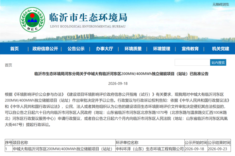Image resolution: width=235 pixels, height=156 pixels.
Task: Click the 公示开始时间 table header
Action: [x=196, y=142]
